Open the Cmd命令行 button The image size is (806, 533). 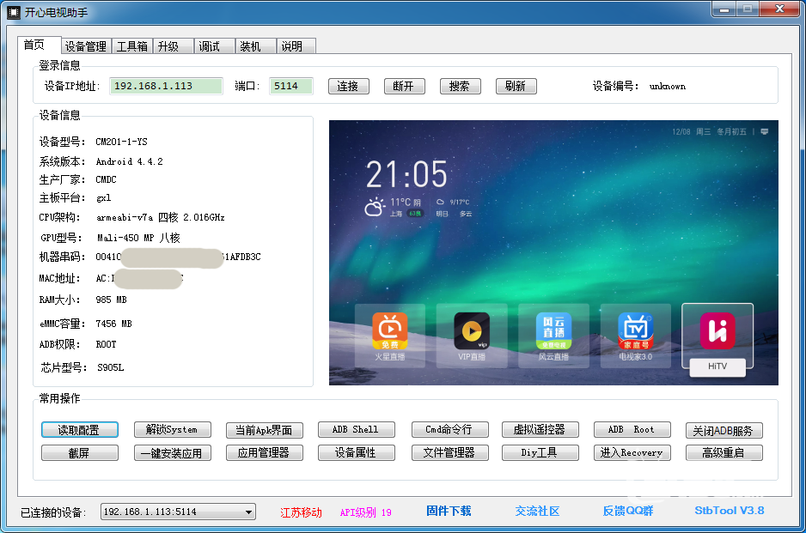449,429
